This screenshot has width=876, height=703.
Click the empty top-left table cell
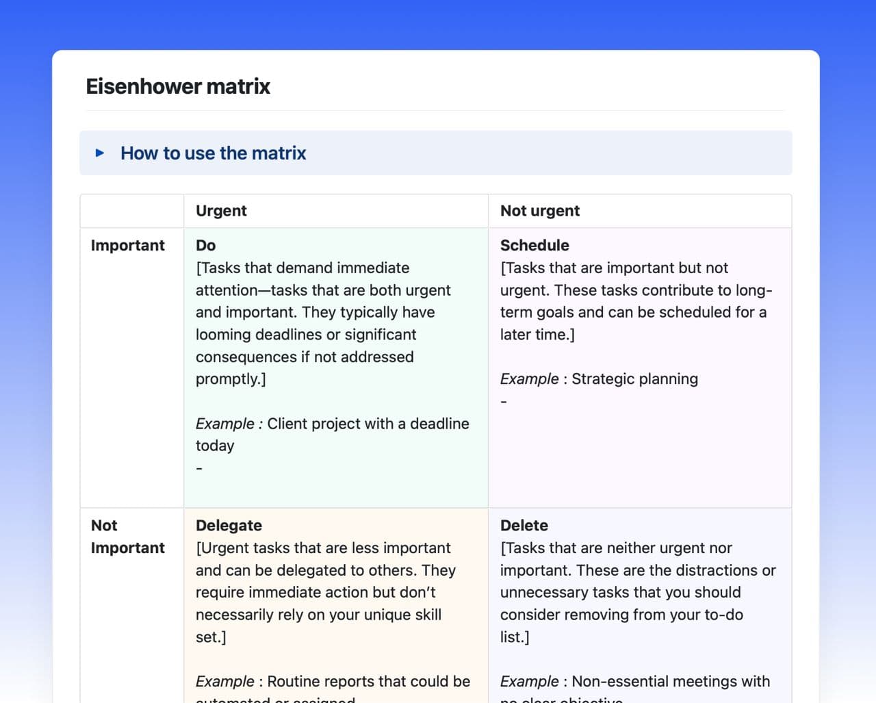tap(132, 211)
